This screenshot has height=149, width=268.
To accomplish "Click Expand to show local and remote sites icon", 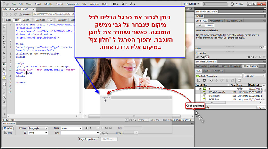I will pyautogui.click(x=239, y=80).
